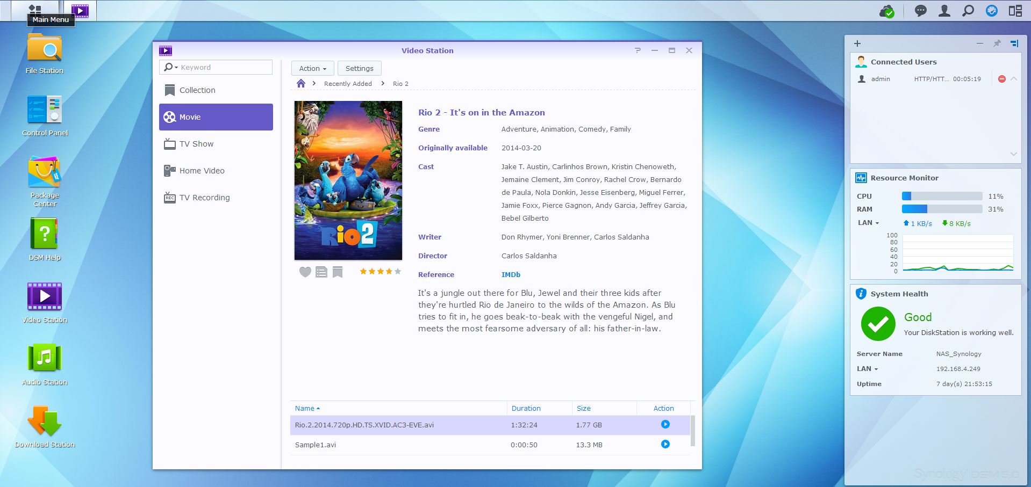Open the Action dropdown
Screen dimensions: 1031x487
(313, 68)
